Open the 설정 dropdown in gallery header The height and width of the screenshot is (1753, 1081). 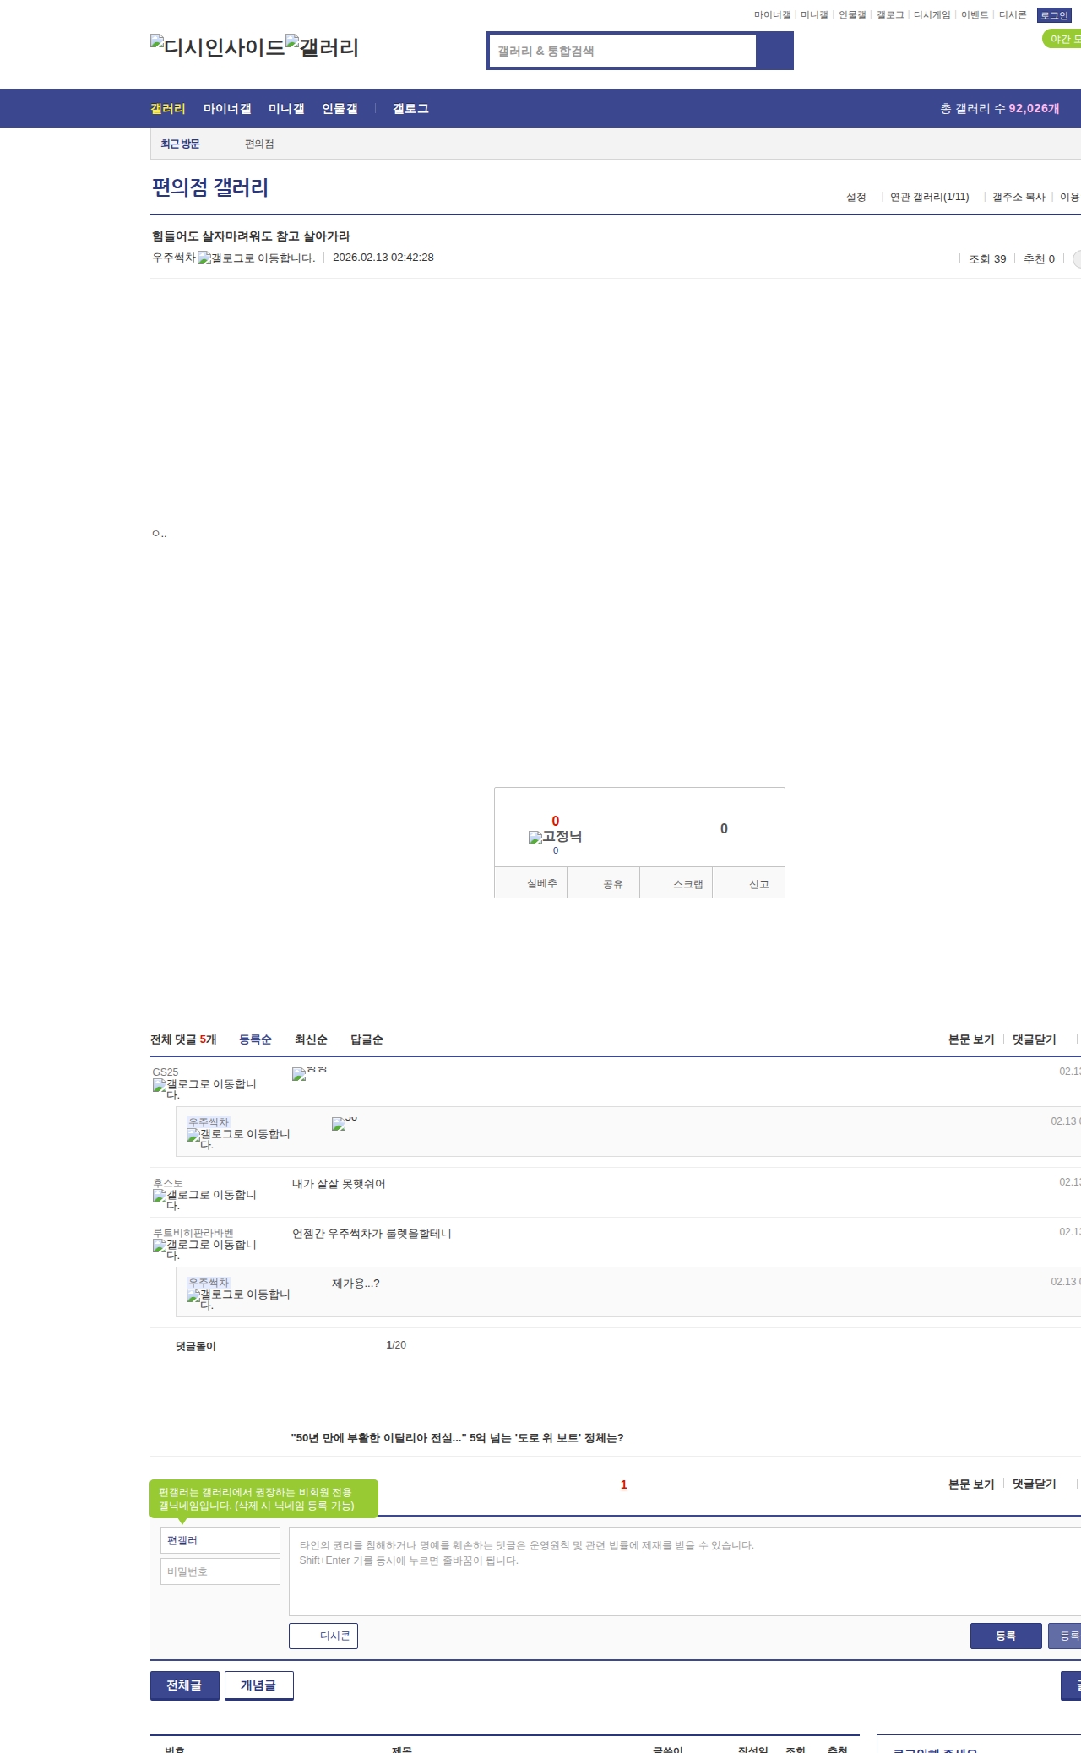856,197
